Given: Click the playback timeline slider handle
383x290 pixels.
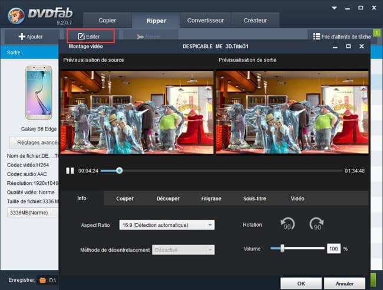Looking at the screenshot, I should (119, 171).
